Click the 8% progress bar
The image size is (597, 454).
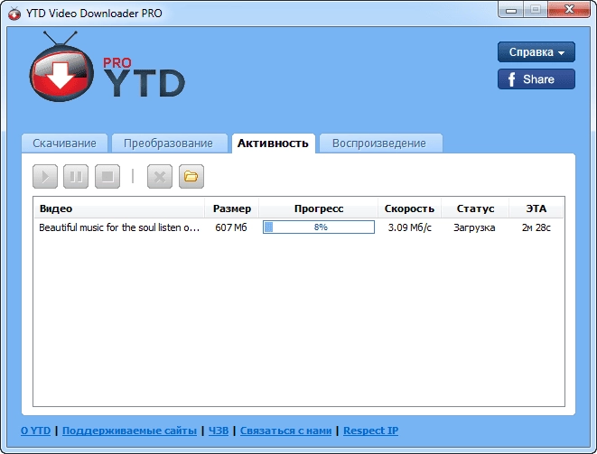tap(319, 227)
